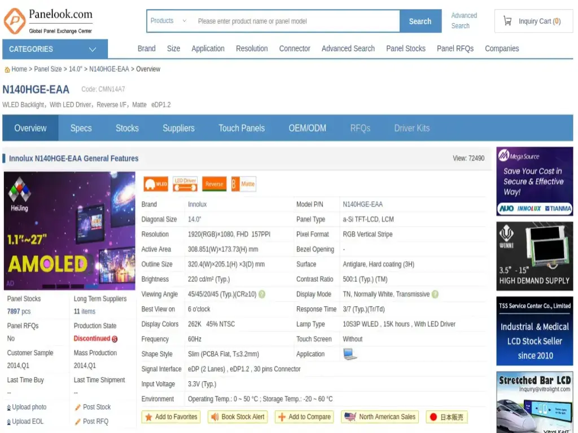578x433 pixels.
Task: Open the Stretched Bar LCD ad banner
Action: coord(535,402)
